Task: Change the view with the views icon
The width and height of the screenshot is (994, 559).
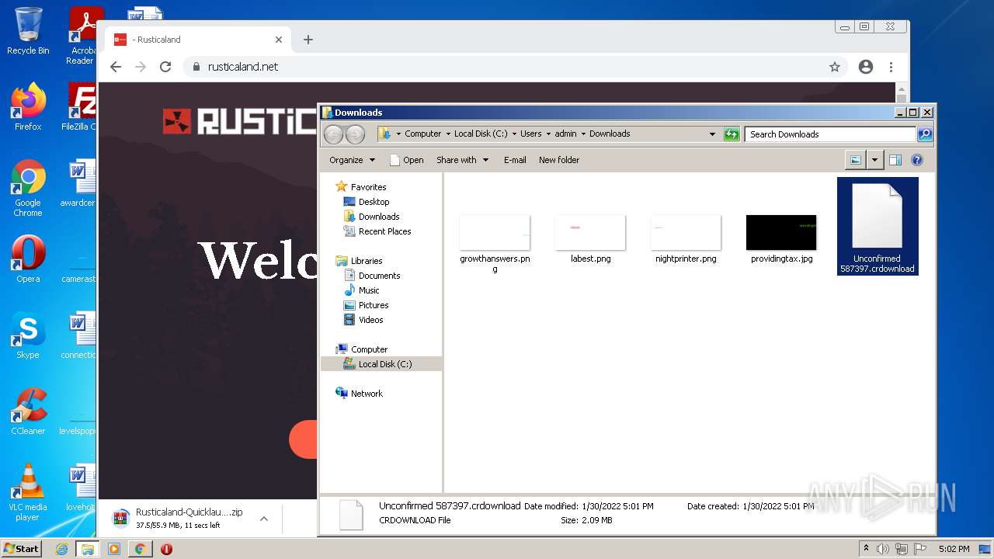Action: point(856,160)
